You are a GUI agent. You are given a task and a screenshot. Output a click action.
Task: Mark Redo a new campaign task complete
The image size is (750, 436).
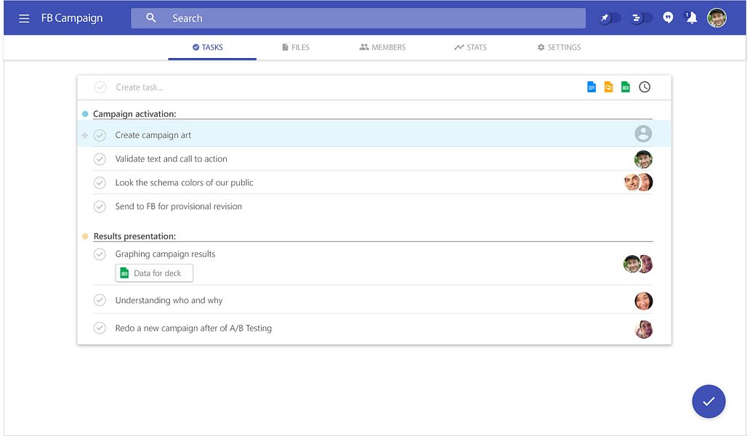pyautogui.click(x=100, y=328)
